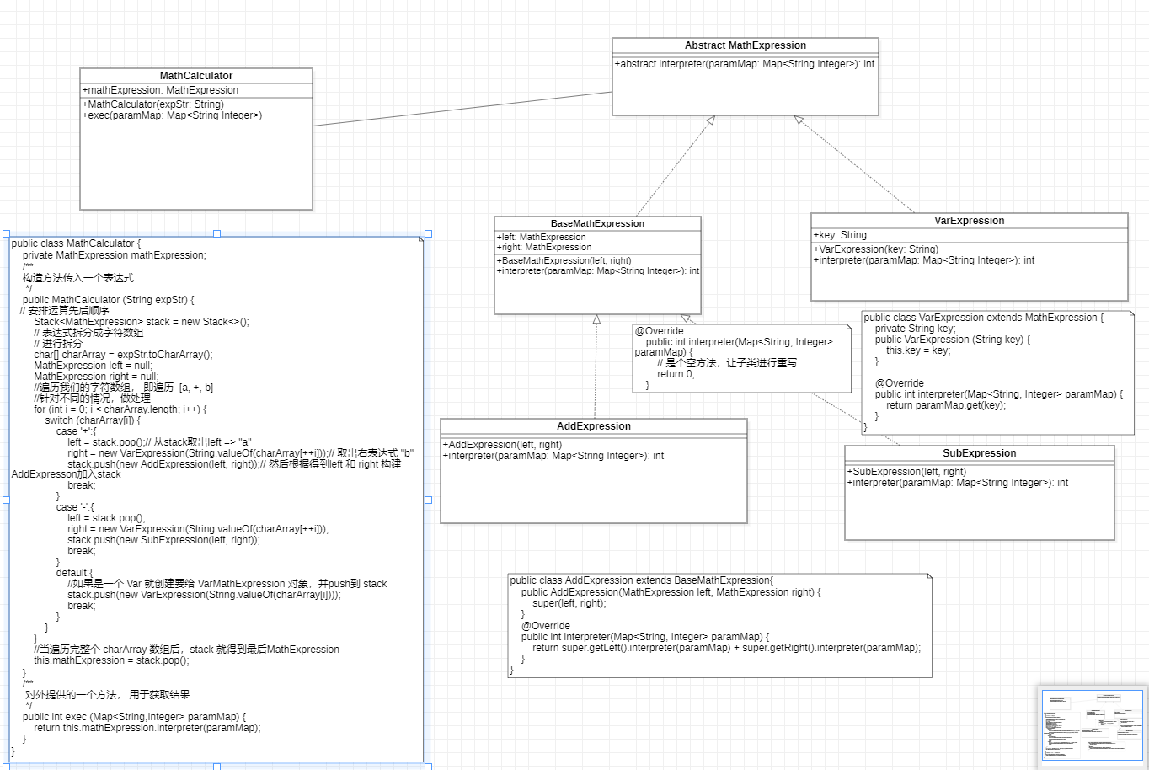Screen dimensions: 1149x770
Task: Select inheritance arrow from AddExpression to BaseMathExpression
Action: click(x=596, y=367)
